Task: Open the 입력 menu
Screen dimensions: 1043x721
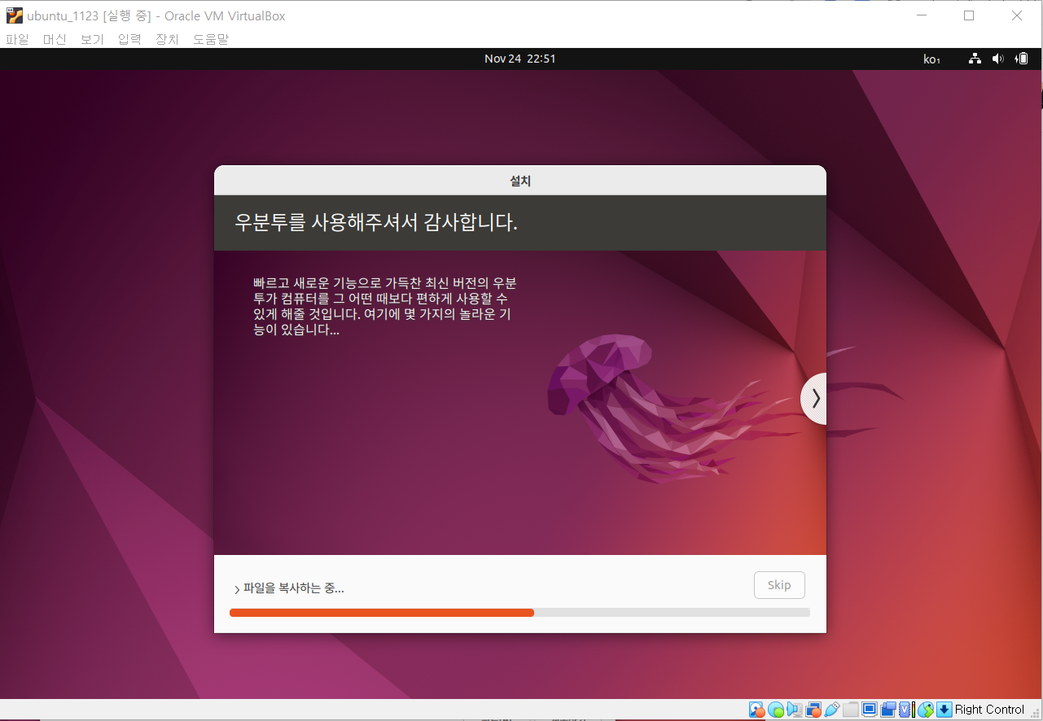Action: [x=129, y=39]
